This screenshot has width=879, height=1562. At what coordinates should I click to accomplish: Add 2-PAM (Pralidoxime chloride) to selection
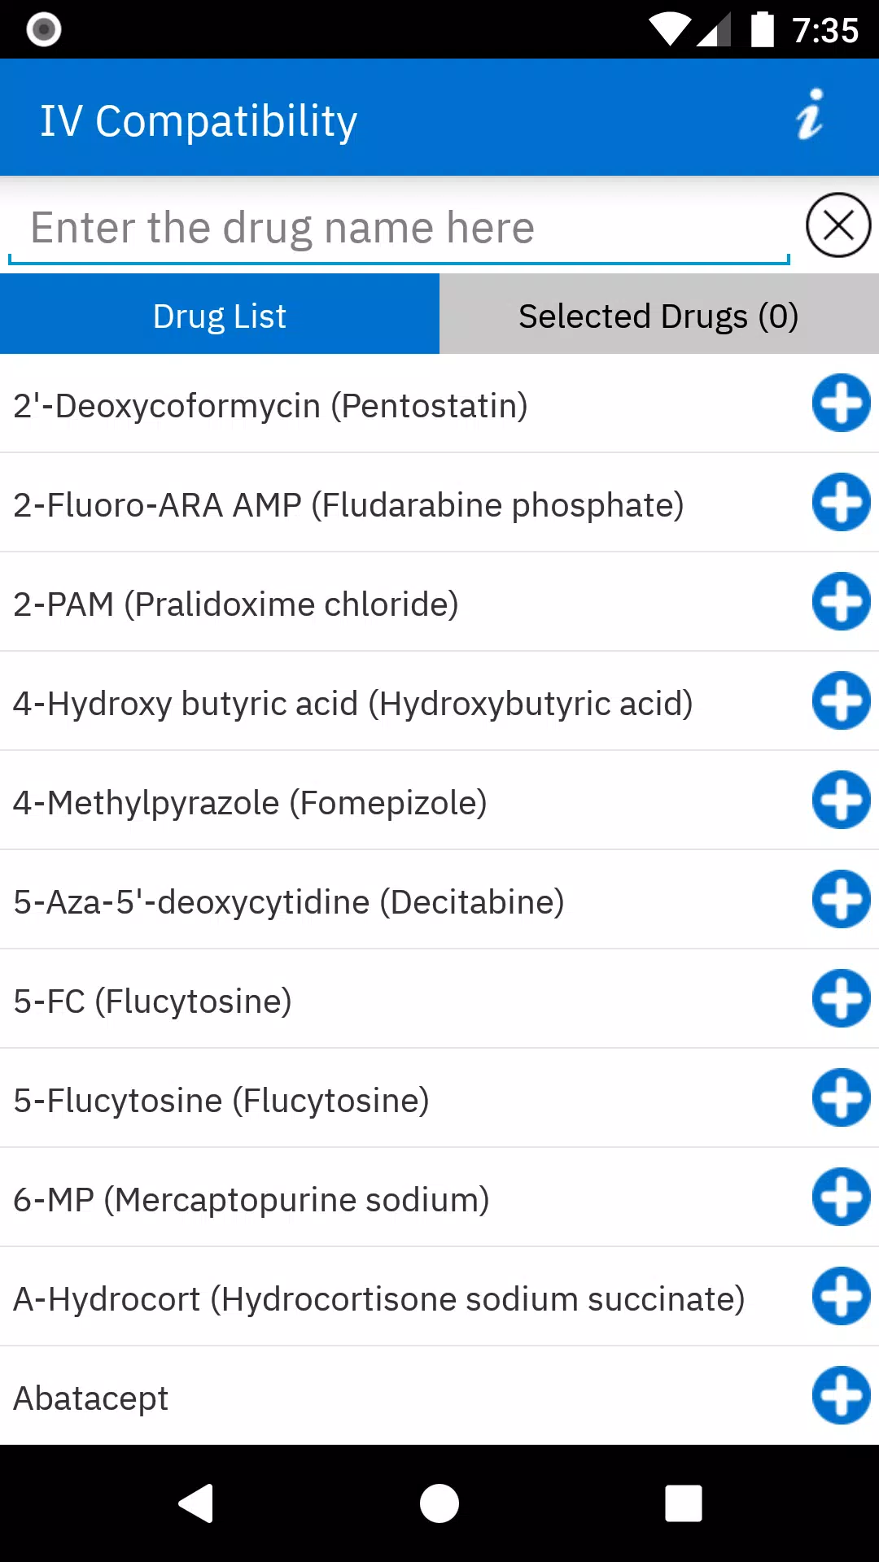click(x=841, y=602)
